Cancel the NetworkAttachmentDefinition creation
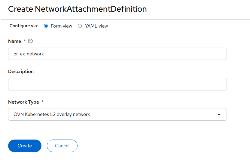 point(62,146)
